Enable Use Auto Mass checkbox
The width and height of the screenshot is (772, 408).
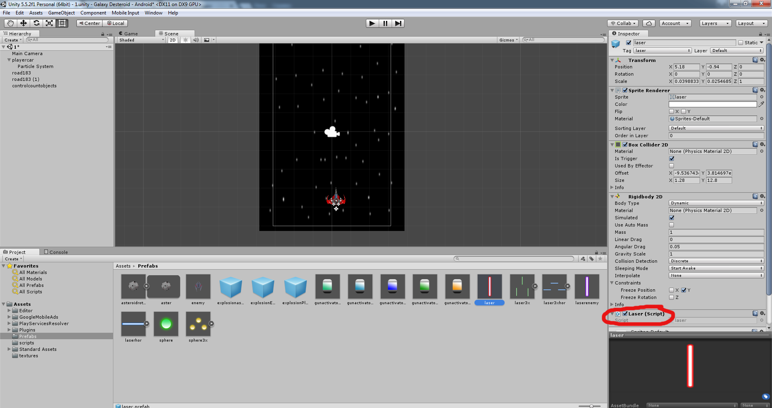671,225
